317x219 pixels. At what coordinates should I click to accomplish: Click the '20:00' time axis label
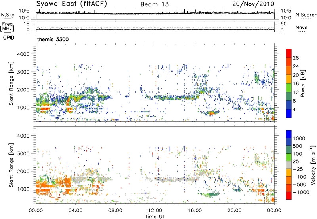coord(235,211)
